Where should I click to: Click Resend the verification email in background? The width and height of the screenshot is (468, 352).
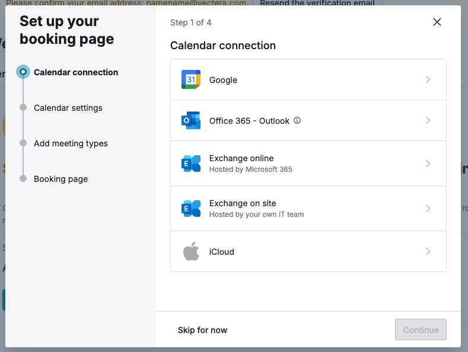tap(317, 3)
